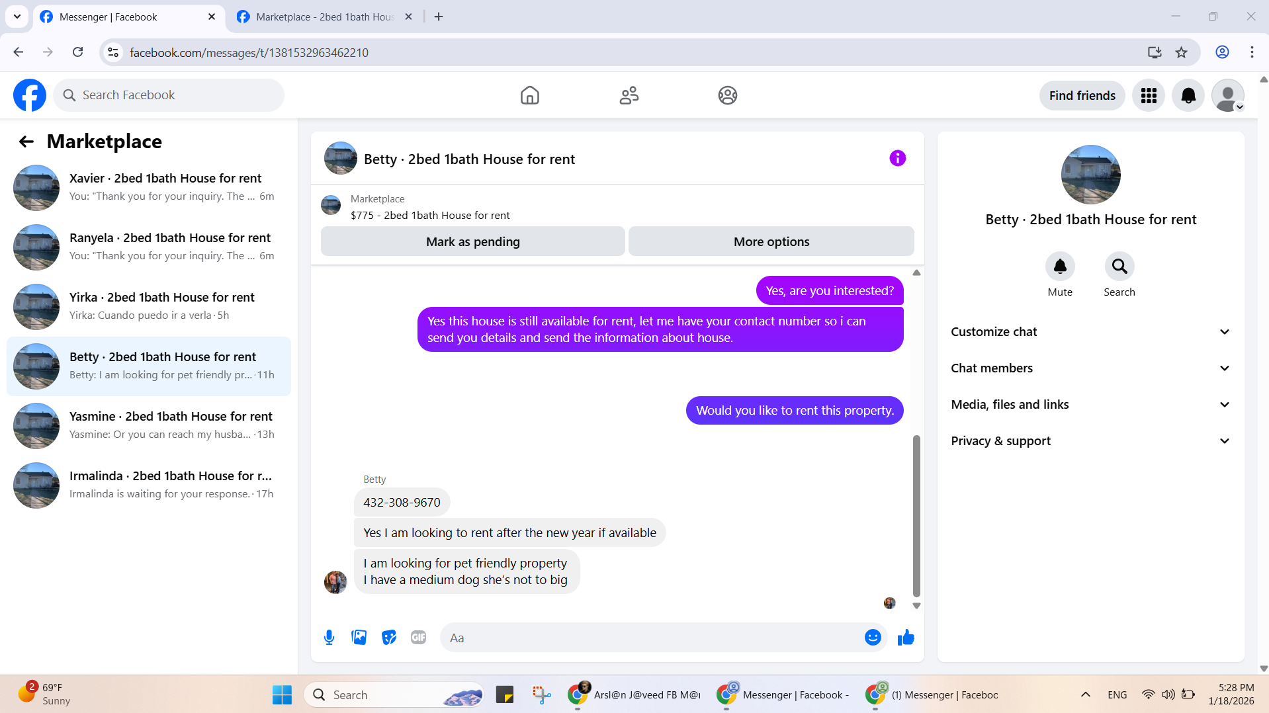Open the emoji picker smiley icon
This screenshot has width=1269, height=713.
point(873,638)
